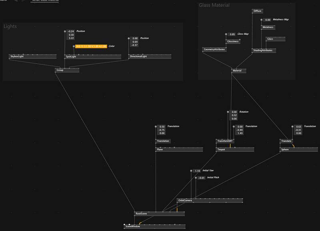Select the Glossiness node

pos(233,42)
